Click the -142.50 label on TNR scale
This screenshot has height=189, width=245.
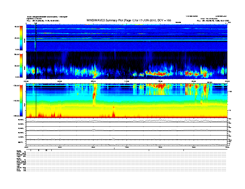click(x=16, y=101)
